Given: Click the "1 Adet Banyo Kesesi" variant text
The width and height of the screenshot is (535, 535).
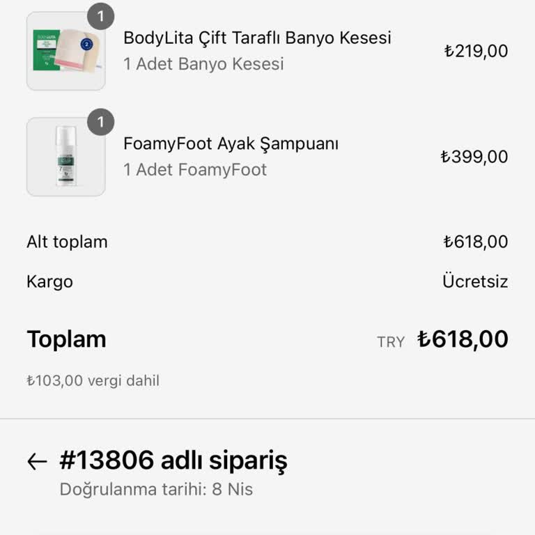Looking at the screenshot, I should tap(203, 64).
